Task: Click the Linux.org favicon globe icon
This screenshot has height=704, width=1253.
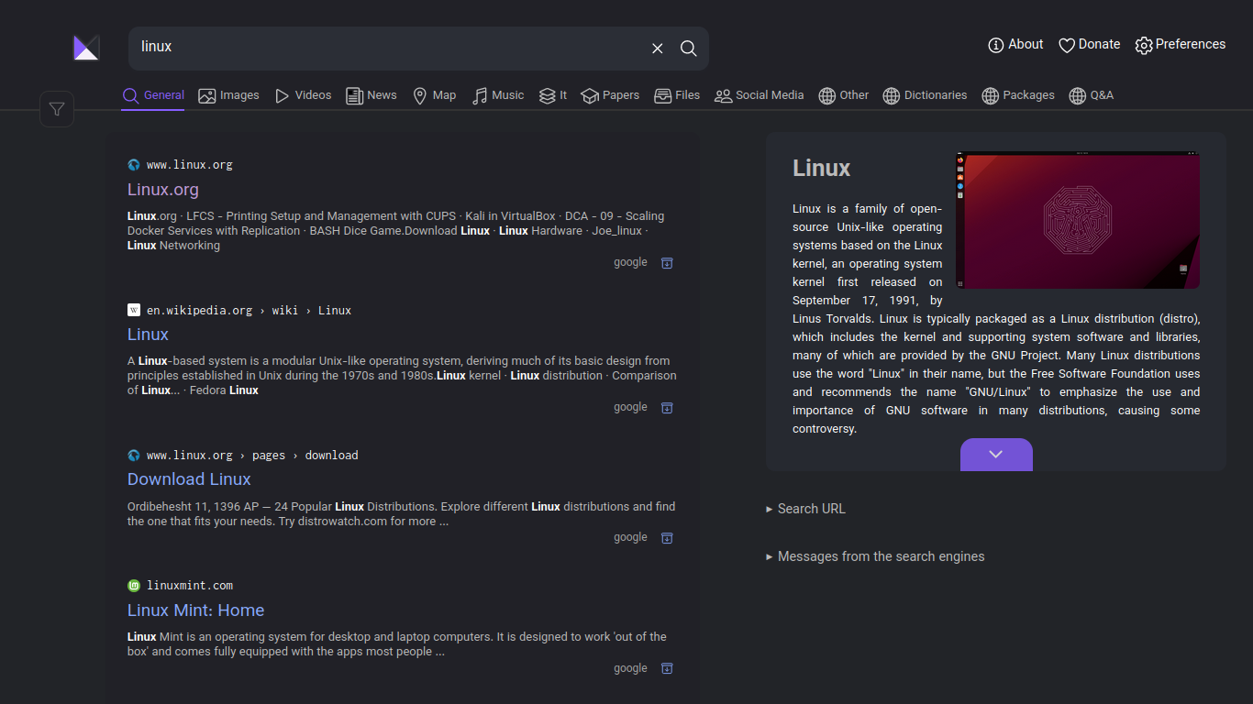Action: coord(134,165)
